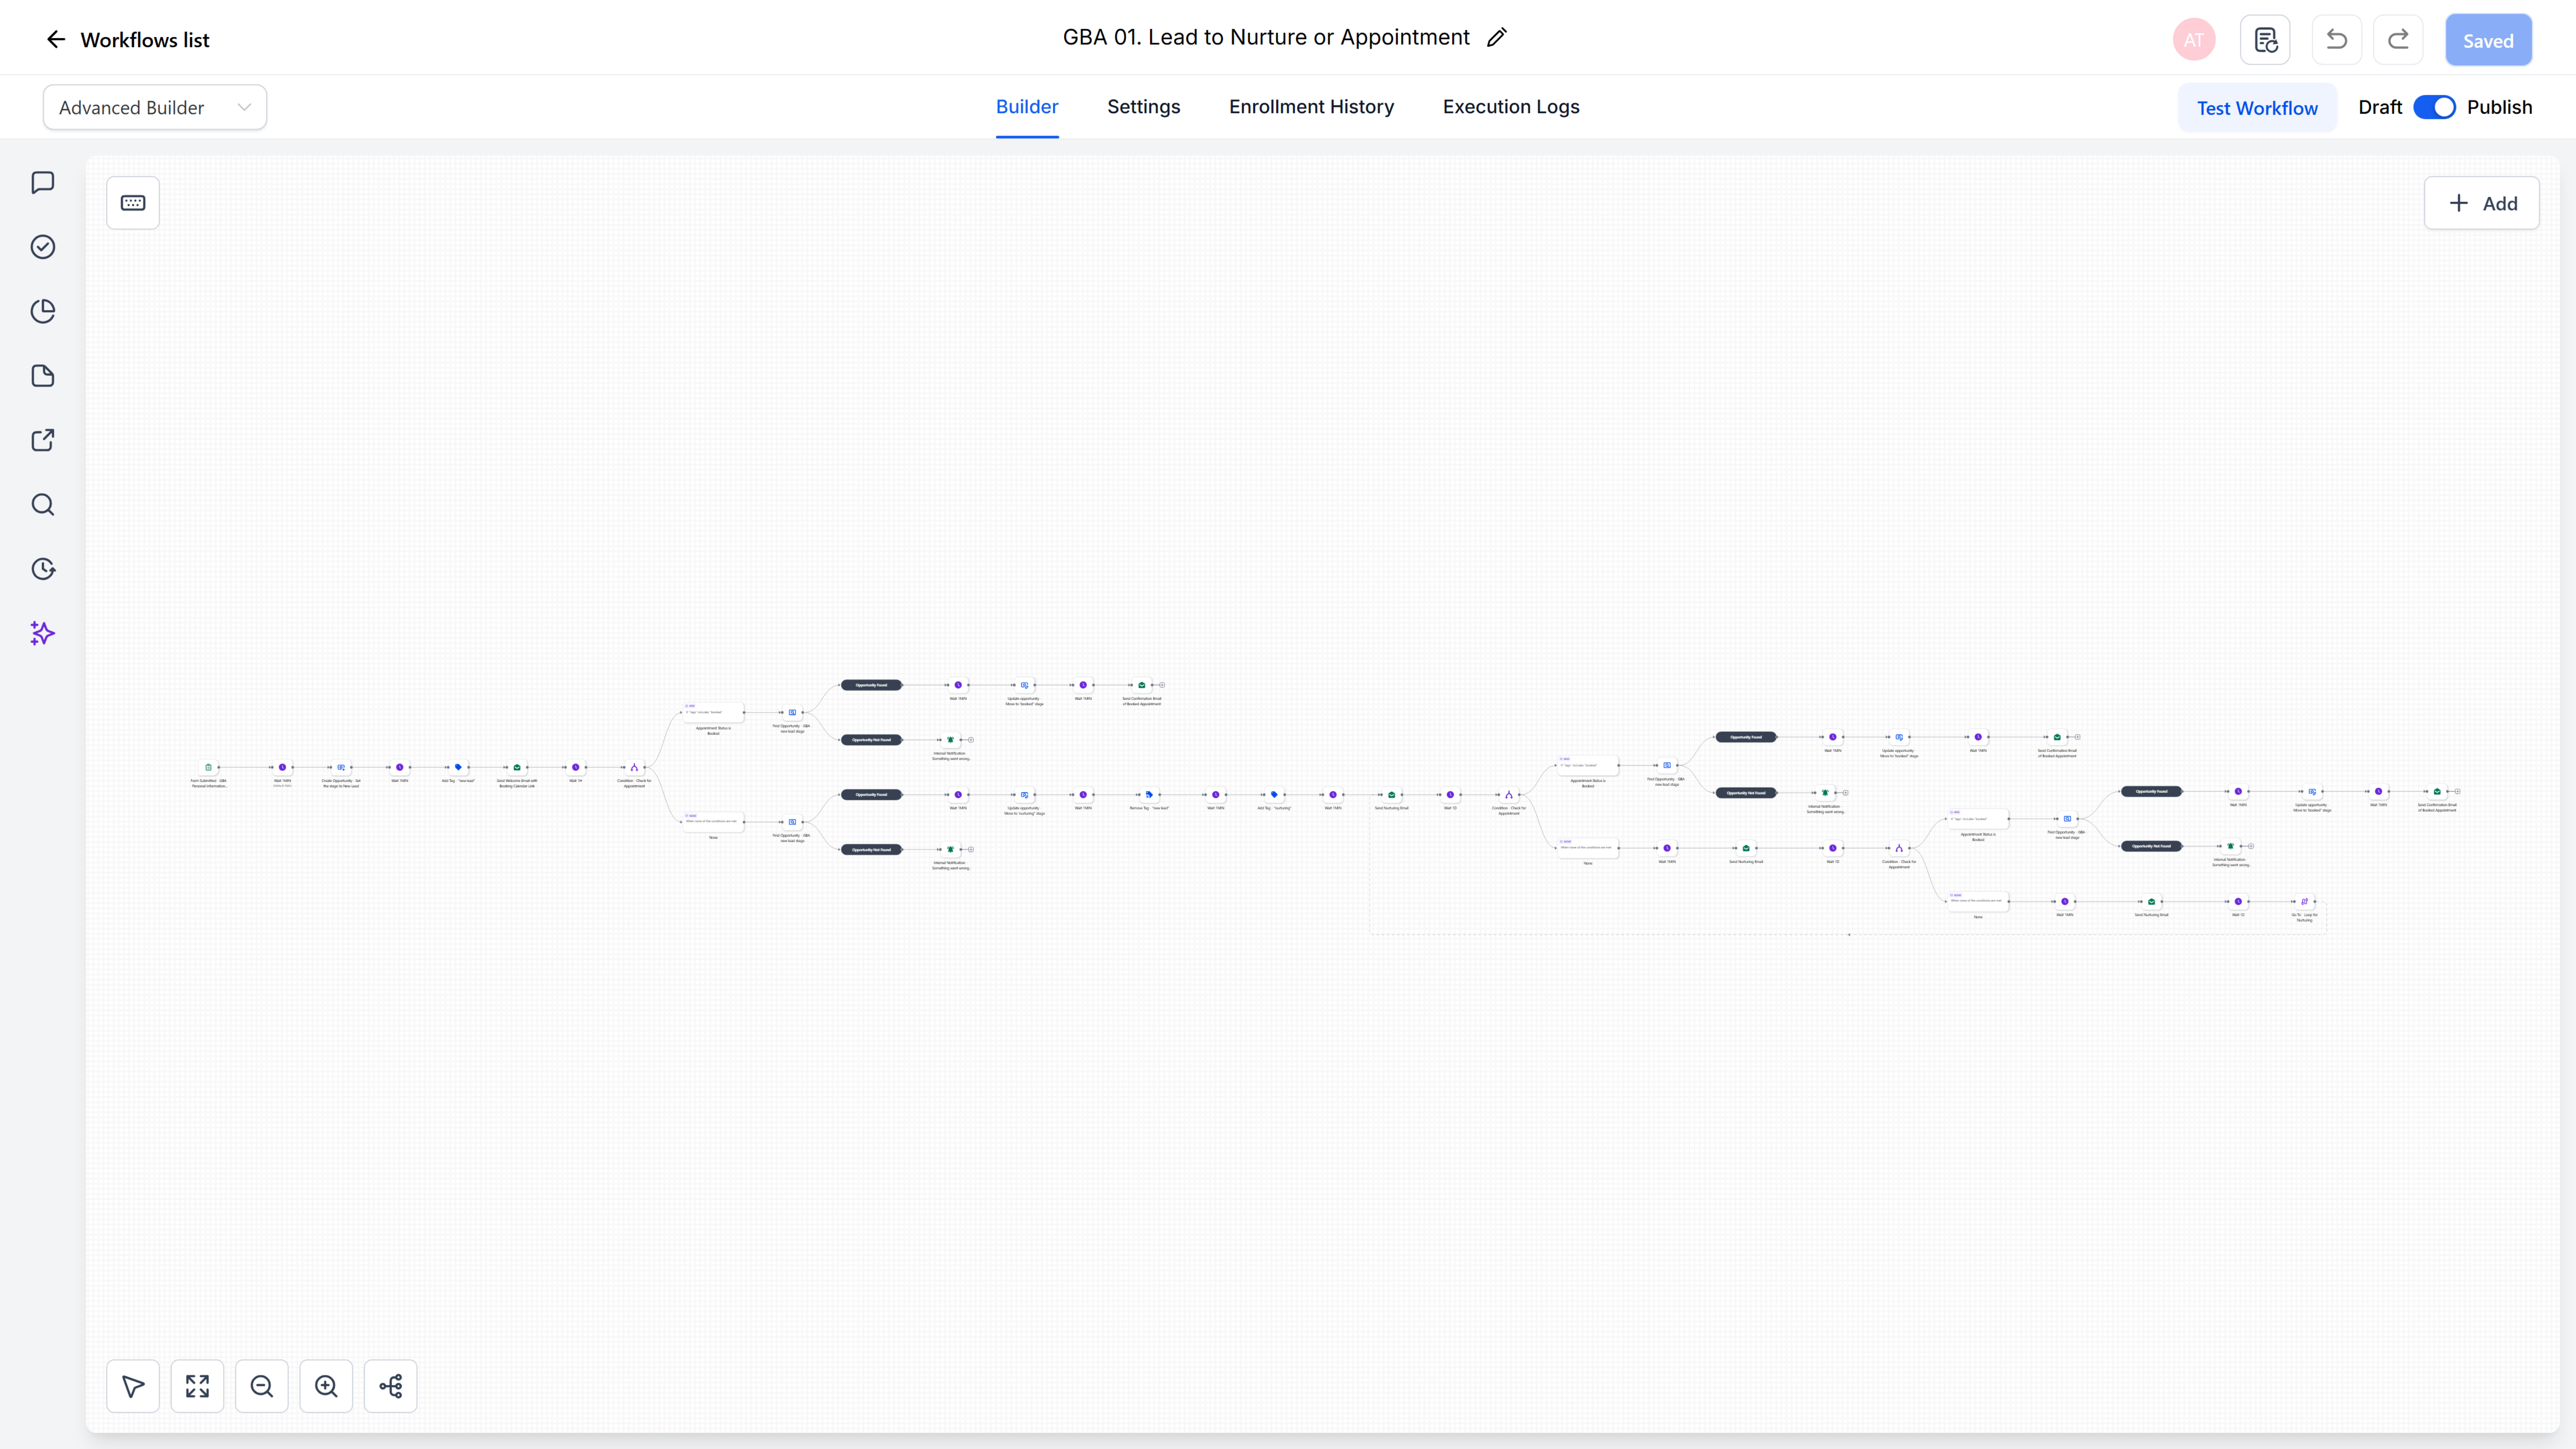Viewport: 2576px width, 1449px height.
Task: Zoom out of the canvas
Action: click(262, 1386)
